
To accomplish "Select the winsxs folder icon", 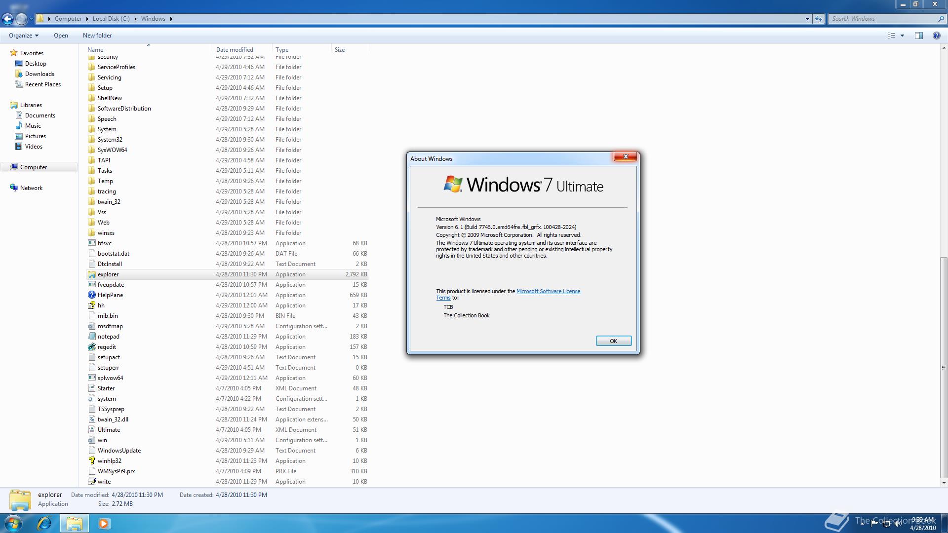I will tap(92, 233).
